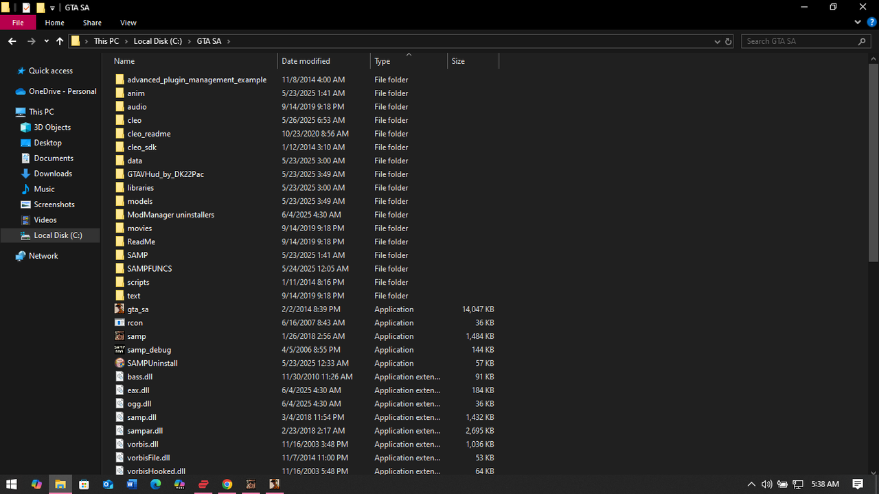Viewport: 879px width, 494px height.
Task: Open the battery status tray icon
Action: pyautogui.click(x=782, y=484)
